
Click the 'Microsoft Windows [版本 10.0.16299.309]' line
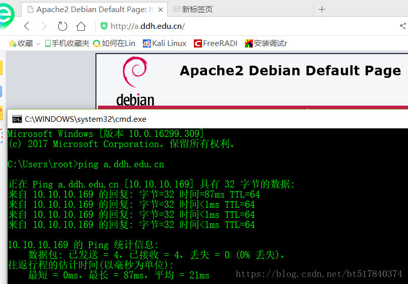coord(106,134)
